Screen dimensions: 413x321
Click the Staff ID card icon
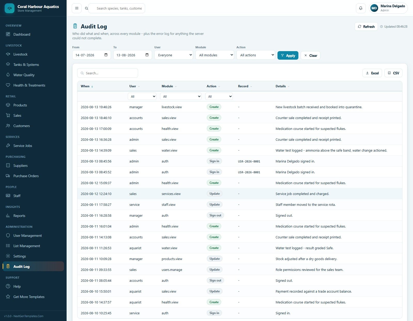(x=8, y=196)
